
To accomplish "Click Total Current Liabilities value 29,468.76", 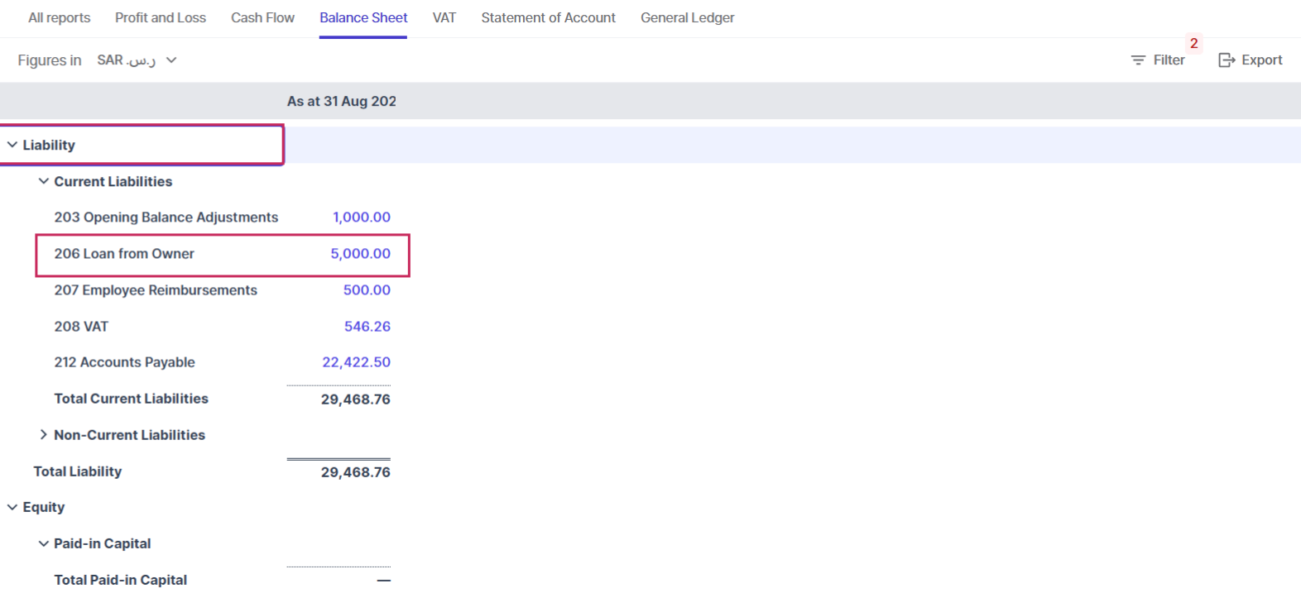I will coord(356,399).
